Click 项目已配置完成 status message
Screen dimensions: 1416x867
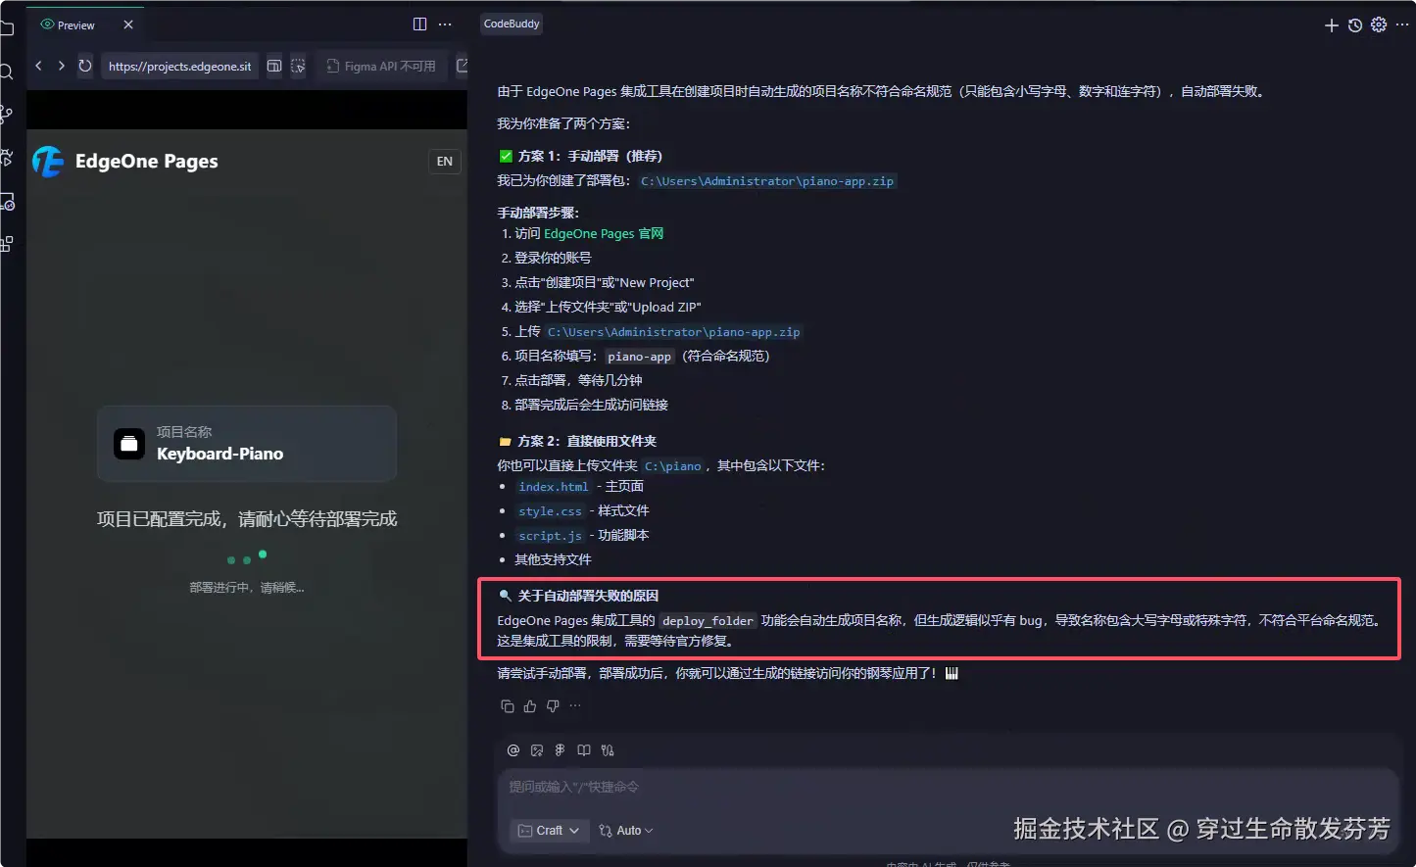247,518
